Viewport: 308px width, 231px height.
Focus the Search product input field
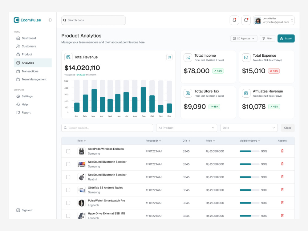coord(107,128)
